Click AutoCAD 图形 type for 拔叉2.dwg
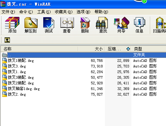 coord(145,94)
